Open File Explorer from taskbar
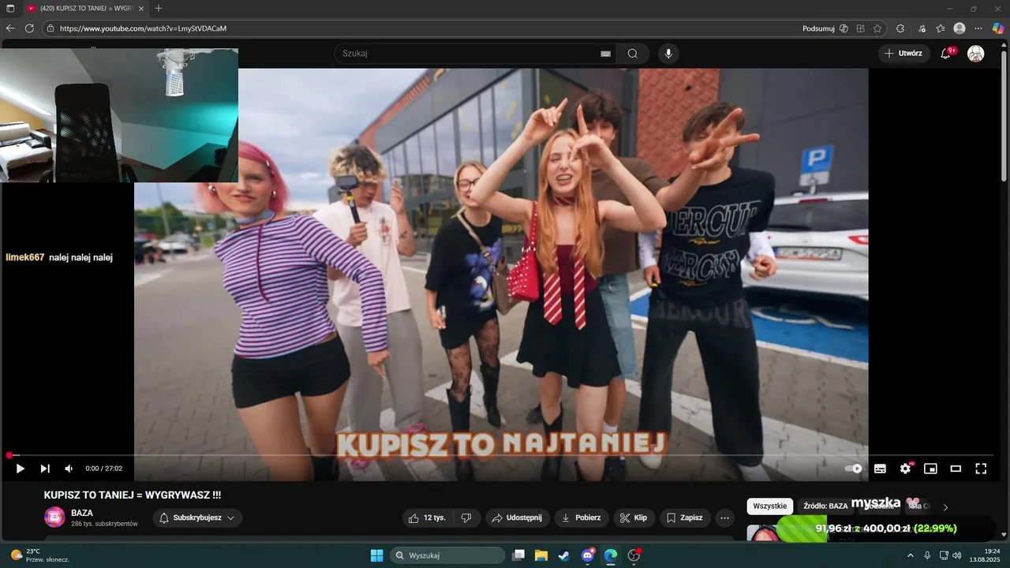 [x=541, y=555]
